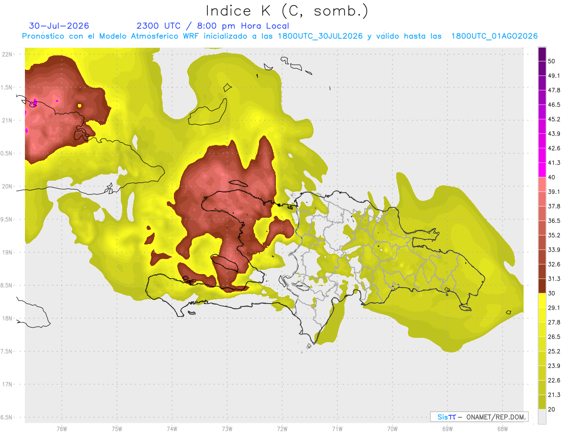
Task: Click the 76W longitude axis label
Action: 62,429
